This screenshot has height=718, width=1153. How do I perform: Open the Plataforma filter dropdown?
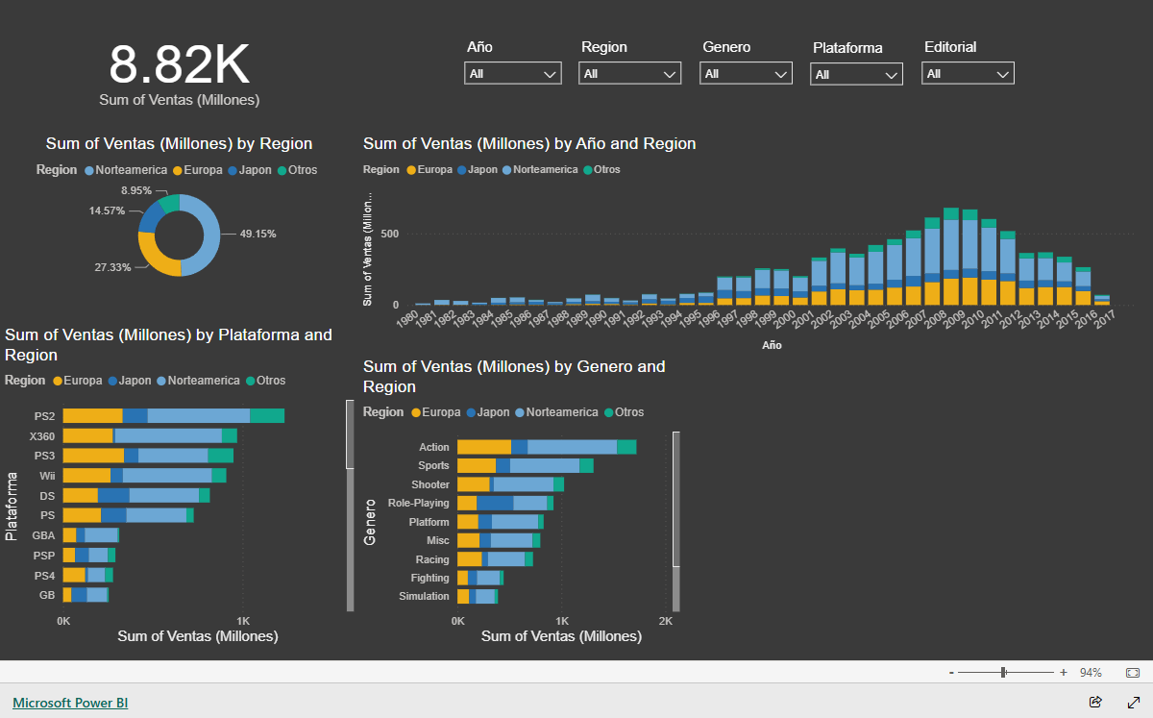tap(857, 74)
